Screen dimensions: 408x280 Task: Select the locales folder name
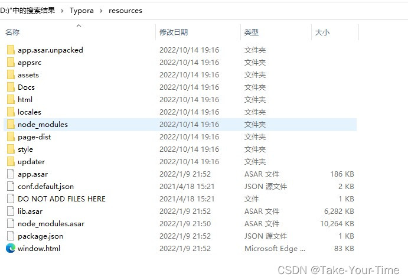30,112
